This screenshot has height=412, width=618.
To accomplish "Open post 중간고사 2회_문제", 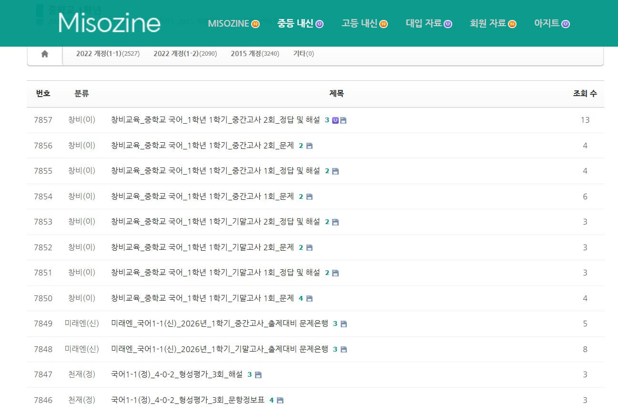I will point(203,146).
